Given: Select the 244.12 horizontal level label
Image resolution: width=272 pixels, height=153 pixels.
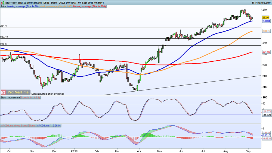Looking at the screenshot, I should [x=4, y=37].
